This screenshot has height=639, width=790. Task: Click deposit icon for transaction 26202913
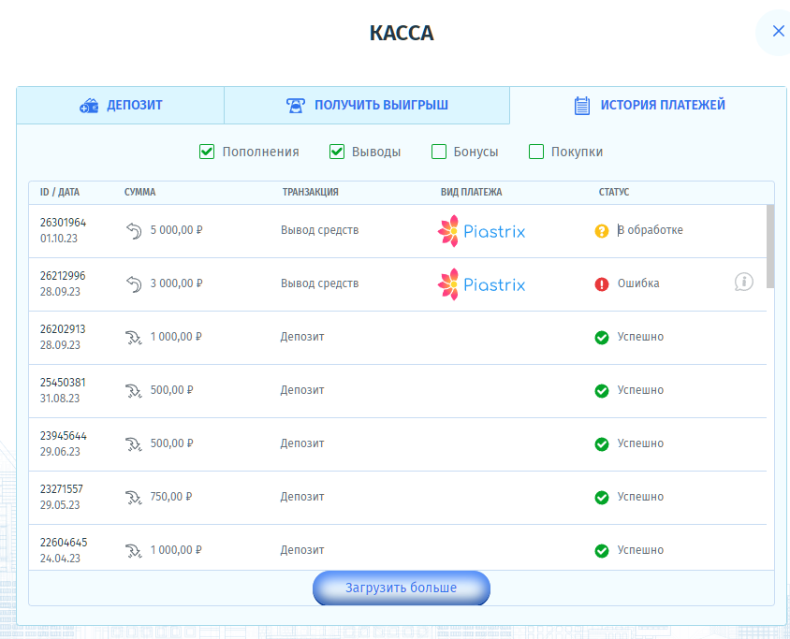tap(133, 337)
